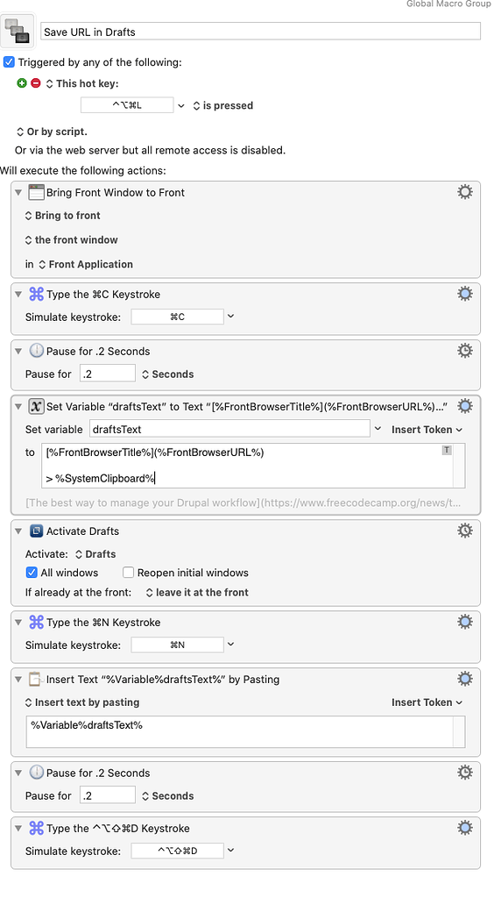Open the variable name dropdown arrow beside draftsText
This screenshot has width=494, height=898.
tap(378, 429)
